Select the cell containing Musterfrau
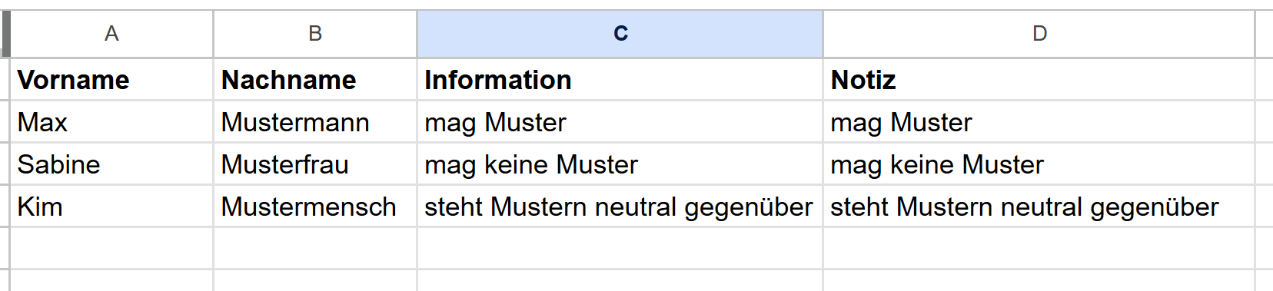Image resolution: width=1273 pixels, height=291 pixels. [315, 164]
